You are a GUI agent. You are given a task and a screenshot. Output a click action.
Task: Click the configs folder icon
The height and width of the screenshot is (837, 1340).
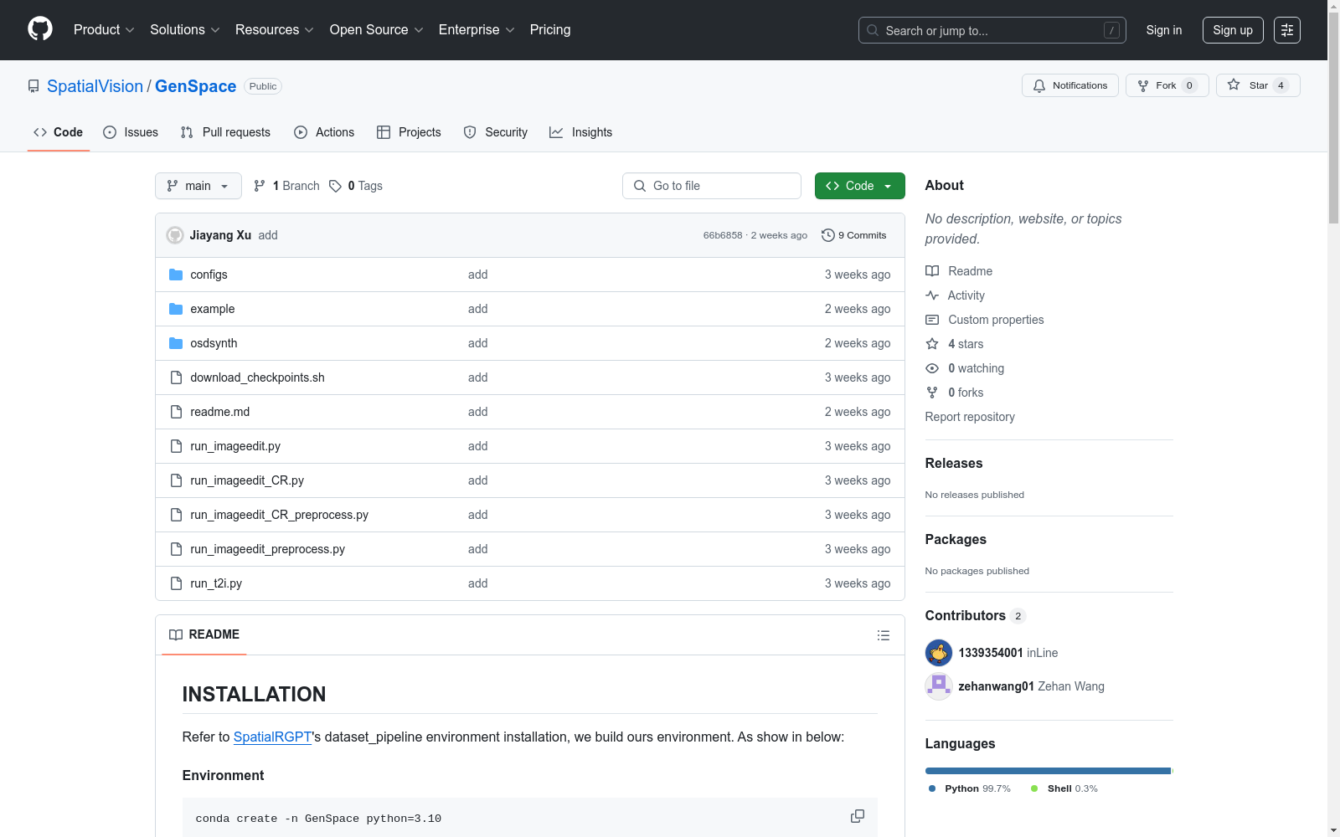(176, 275)
